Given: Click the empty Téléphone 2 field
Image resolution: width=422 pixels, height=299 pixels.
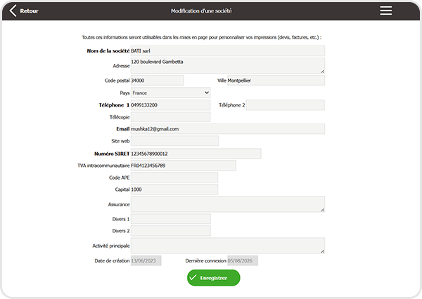Looking at the screenshot, I should [x=286, y=105].
